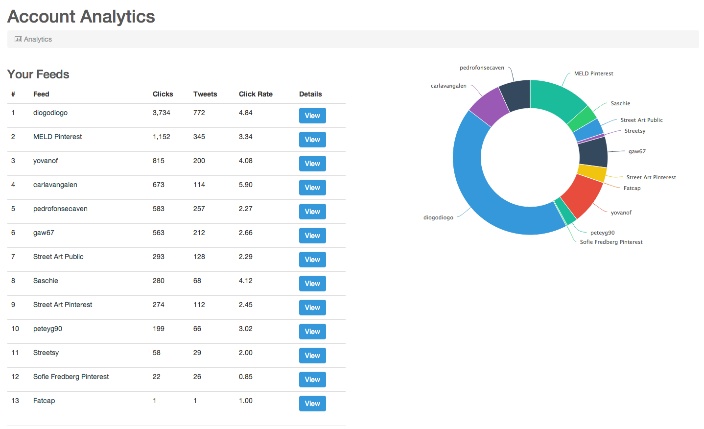The width and height of the screenshot is (704, 429).
Task: Click the Clicks column header
Action: click(163, 94)
